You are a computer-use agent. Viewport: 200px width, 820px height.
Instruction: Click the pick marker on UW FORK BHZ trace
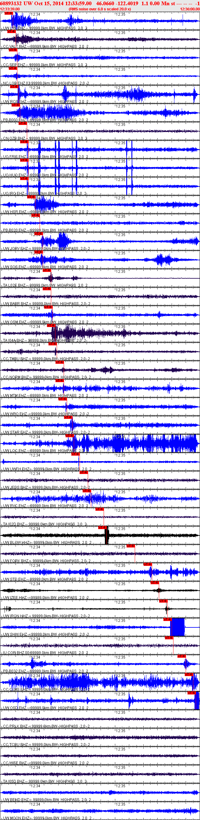[130, 546]
